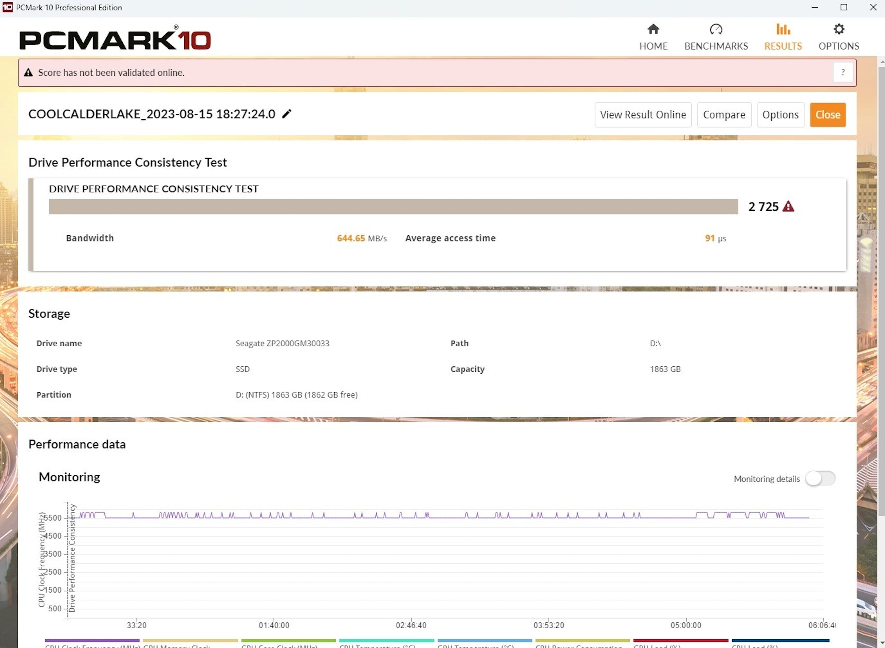Click the score value 2 725

click(x=763, y=207)
